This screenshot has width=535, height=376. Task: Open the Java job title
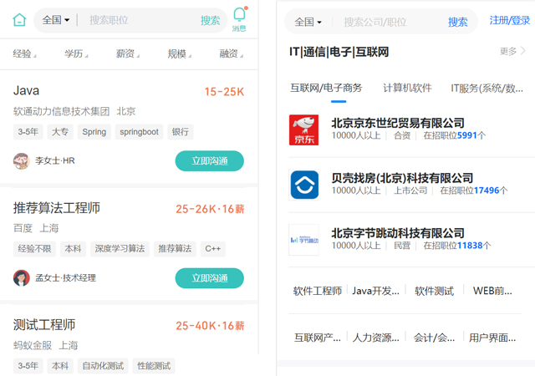26,91
